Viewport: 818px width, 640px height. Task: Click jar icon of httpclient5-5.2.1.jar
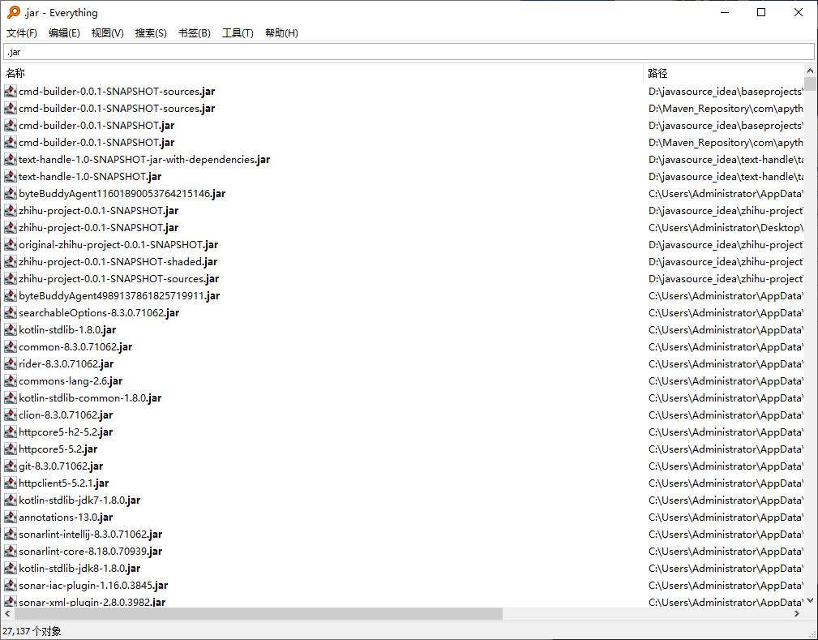11,483
